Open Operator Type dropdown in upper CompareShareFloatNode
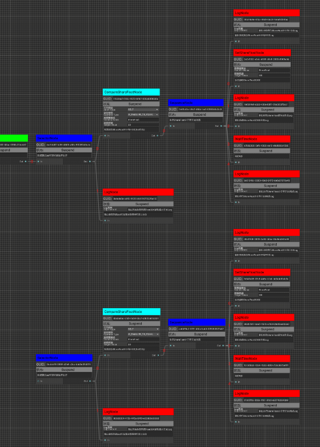Viewport: 320px width, 447px height. 143,115
